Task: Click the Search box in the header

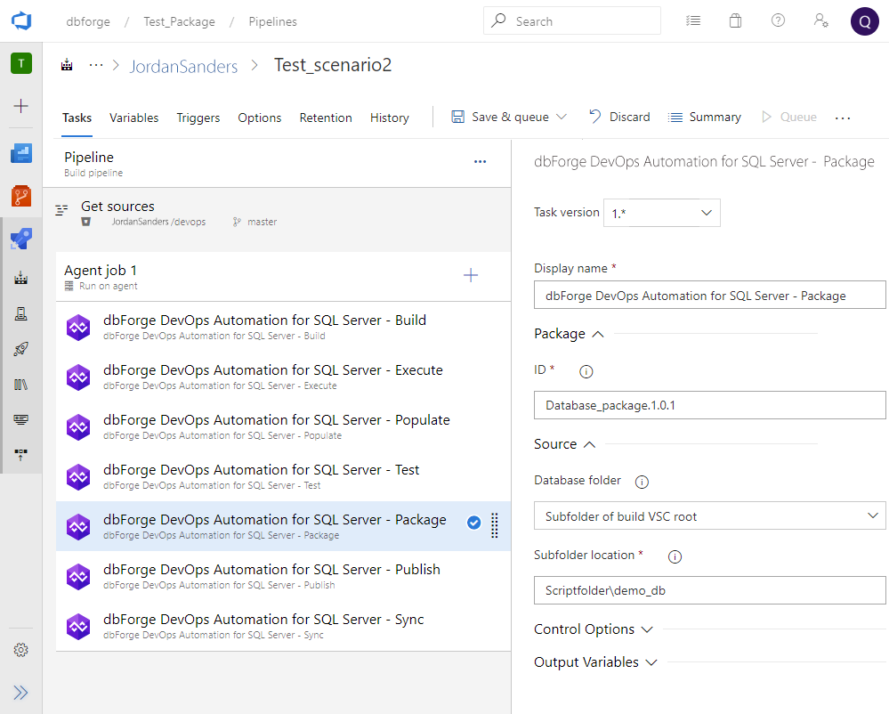Action: (572, 21)
